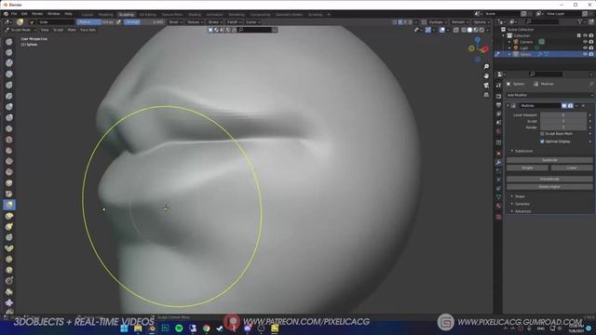Toggle Y axis symmetry in header
The height and width of the screenshot is (335, 596).
coord(405,22)
